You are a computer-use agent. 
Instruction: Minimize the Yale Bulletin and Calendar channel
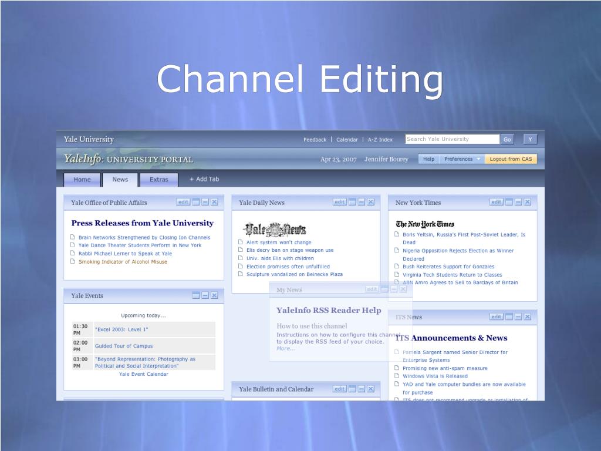point(362,389)
